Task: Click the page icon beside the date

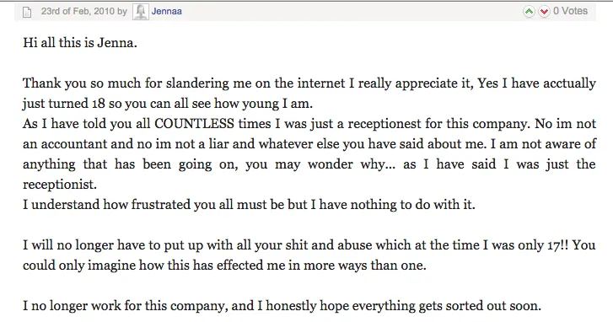Action: [27, 12]
